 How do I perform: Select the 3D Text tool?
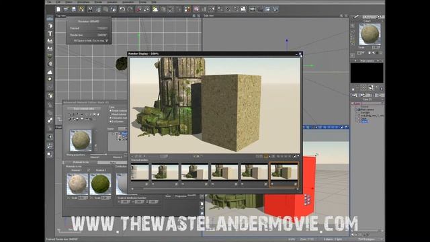coord(50,34)
